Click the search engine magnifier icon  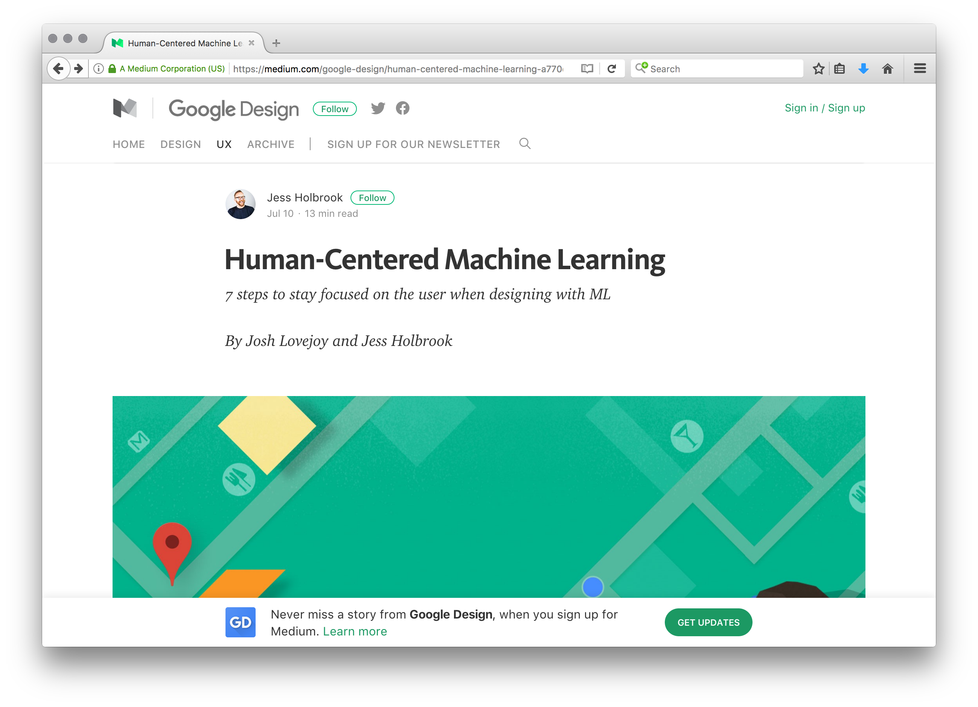641,68
